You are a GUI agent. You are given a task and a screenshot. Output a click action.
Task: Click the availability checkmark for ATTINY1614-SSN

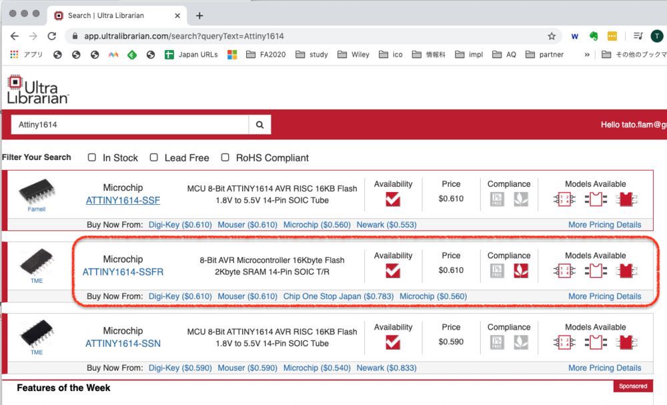(x=393, y=342)
